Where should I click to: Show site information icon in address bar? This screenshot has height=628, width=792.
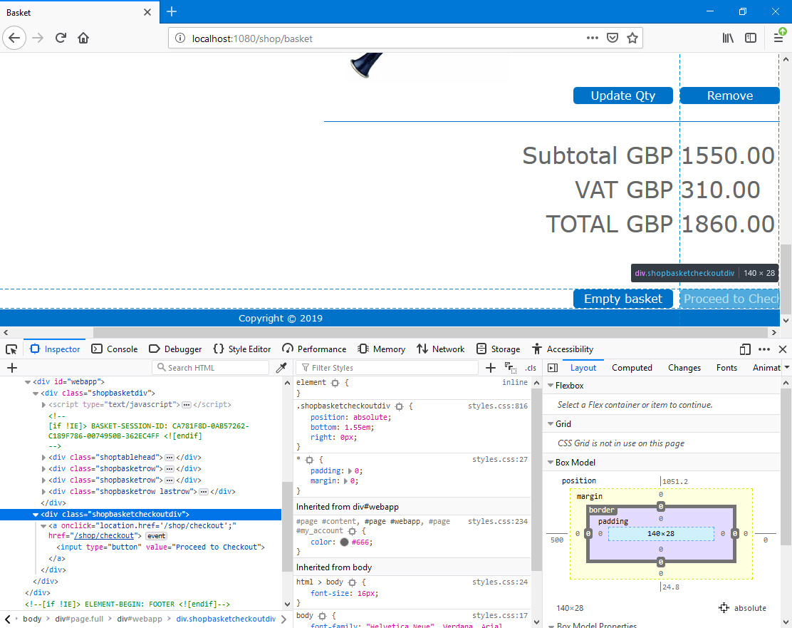click(179, 38)
